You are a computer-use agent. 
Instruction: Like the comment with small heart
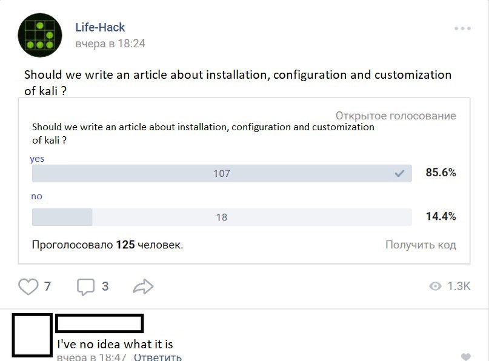pyautogui.click(x=465, y=357)
